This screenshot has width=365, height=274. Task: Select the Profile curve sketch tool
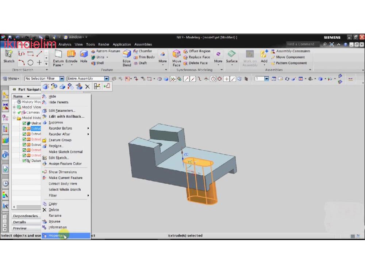(x=22, y=54)
